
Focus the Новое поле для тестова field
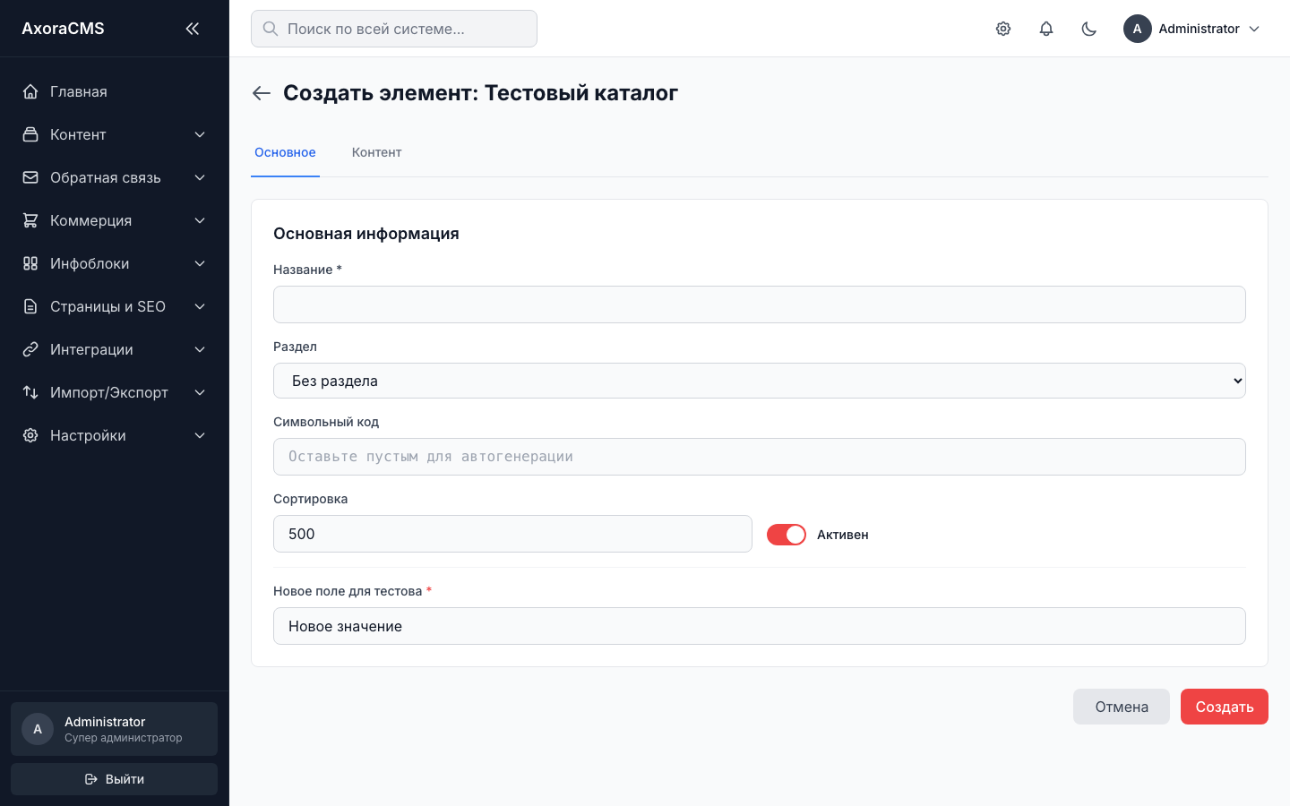pyautogui.click(x=760, y=626)
